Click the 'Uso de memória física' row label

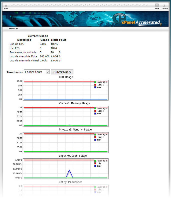point(23,56)
